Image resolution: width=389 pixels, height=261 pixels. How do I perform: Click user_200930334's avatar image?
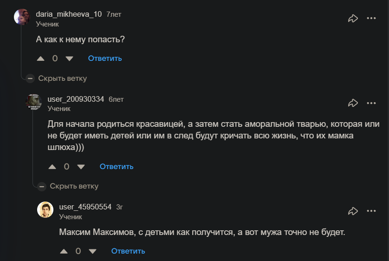[33, 102]
